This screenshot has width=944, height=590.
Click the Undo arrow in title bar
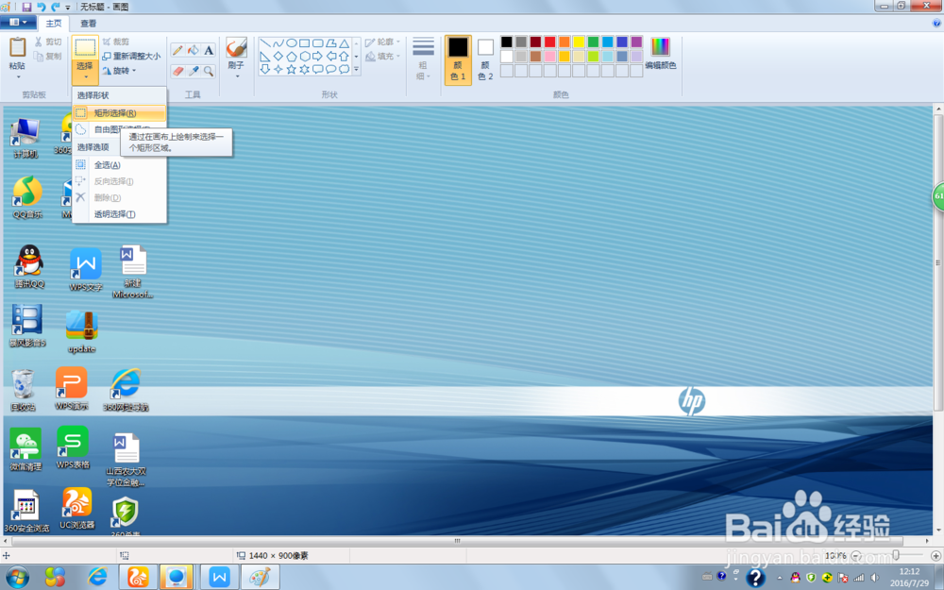pos(41,7)
